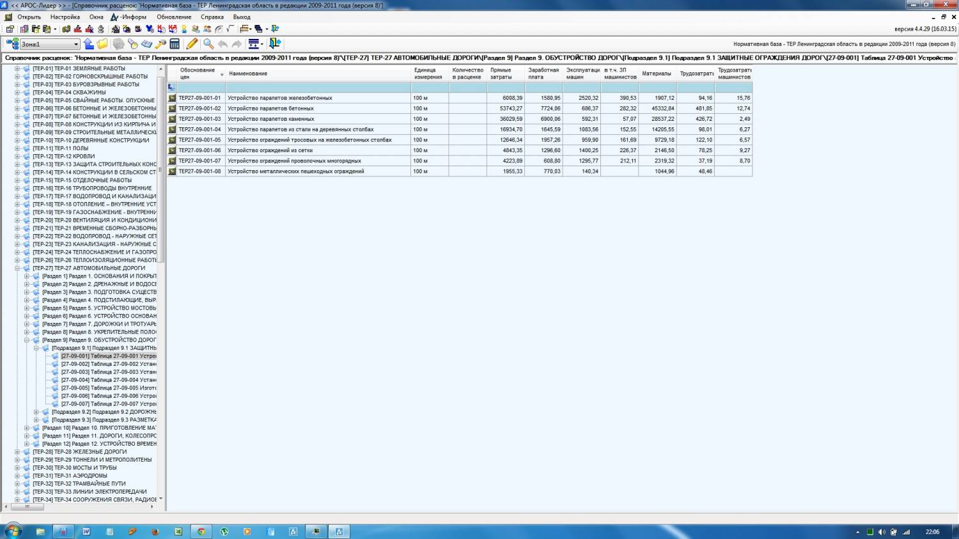This screenshot has height=539, width=959.
Task: Expand the ТЕР-28 ЖЕЛЕЗНЫЕ ДОРОГИ node
Action: (x=17, y=452)
